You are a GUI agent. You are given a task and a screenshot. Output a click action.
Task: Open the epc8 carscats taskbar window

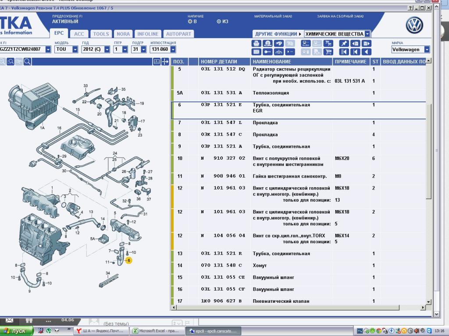(x=214, y=331)
